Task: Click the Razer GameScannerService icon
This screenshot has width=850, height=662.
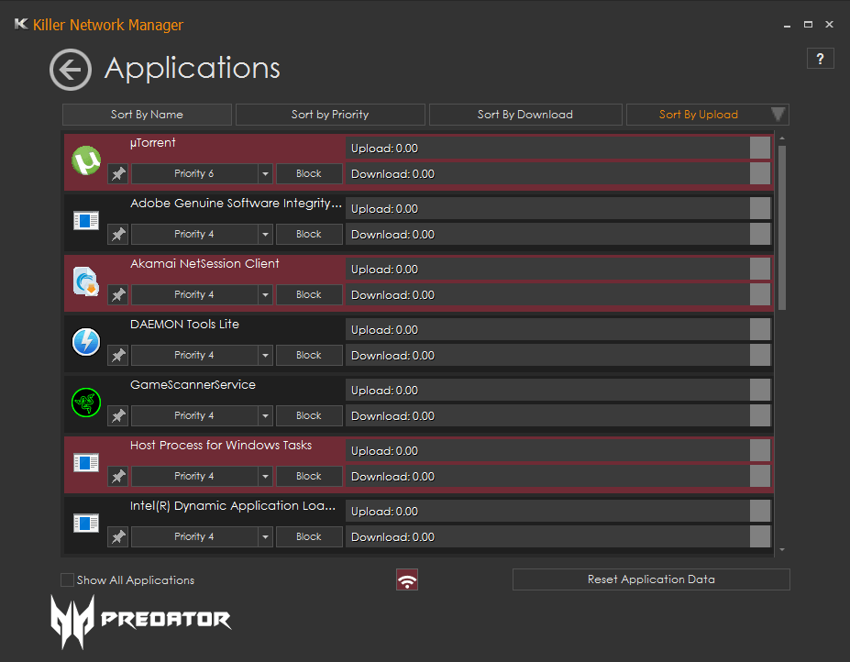Action: [86, 403]
